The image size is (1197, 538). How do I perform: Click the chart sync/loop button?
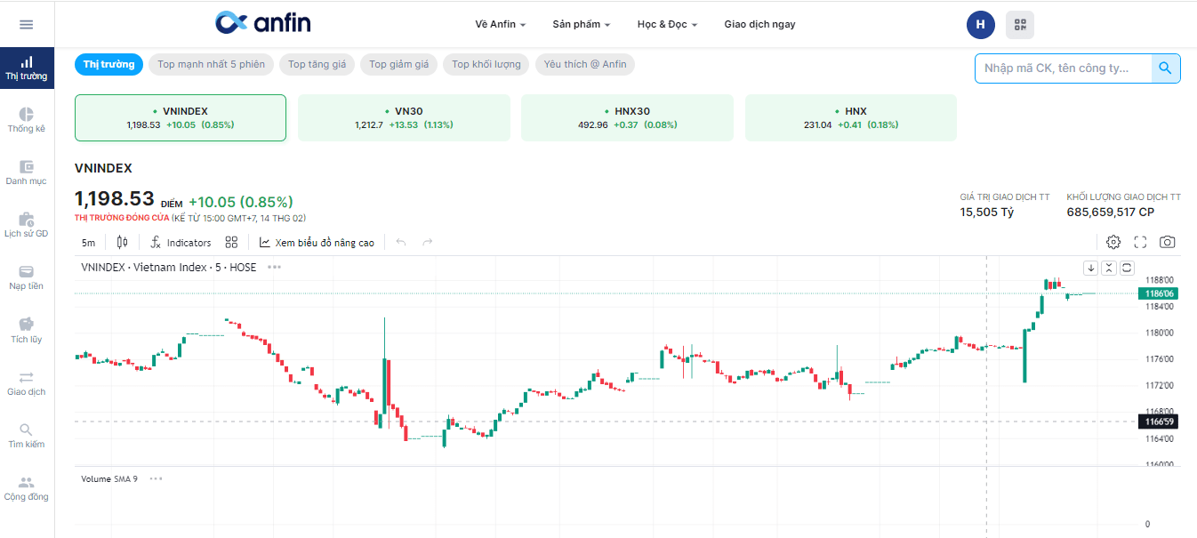tap(1127, 268)
